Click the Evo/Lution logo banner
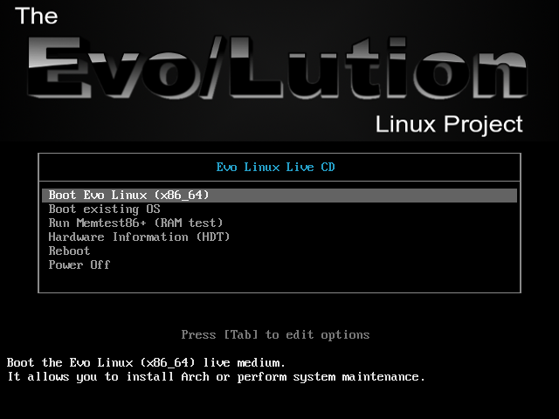 [278, 66]
